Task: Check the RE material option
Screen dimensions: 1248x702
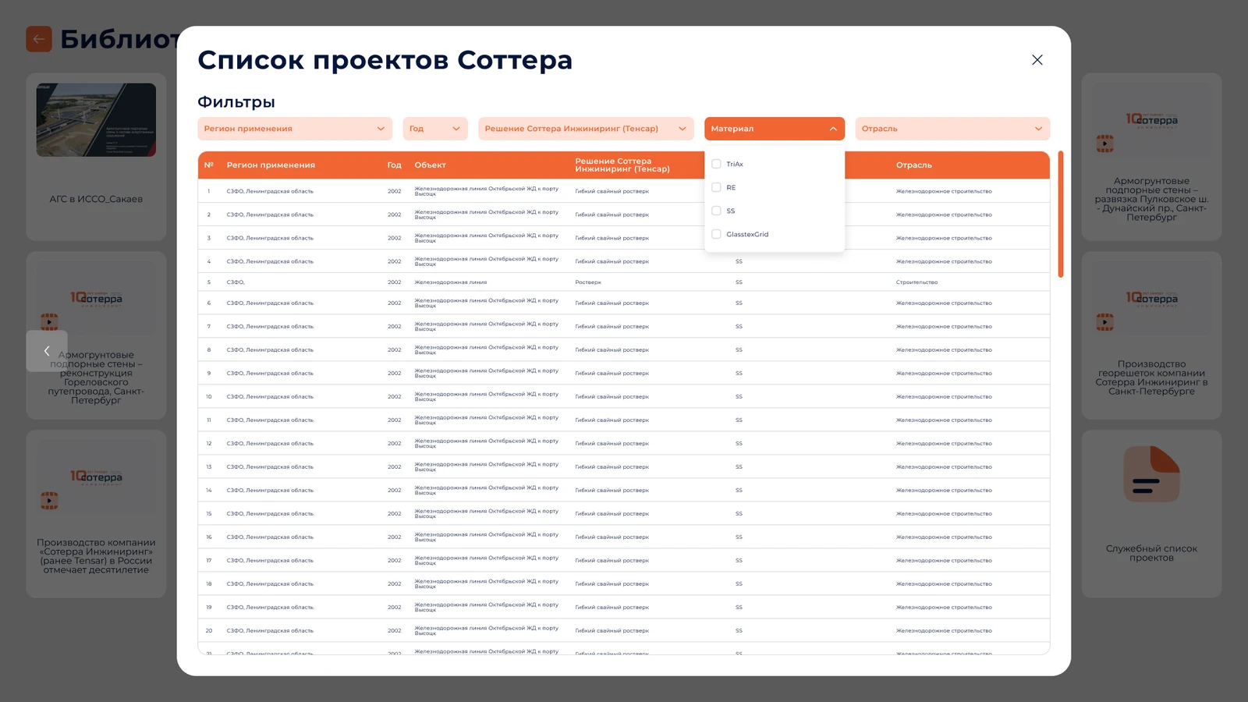Action: (x=716, y=187)
